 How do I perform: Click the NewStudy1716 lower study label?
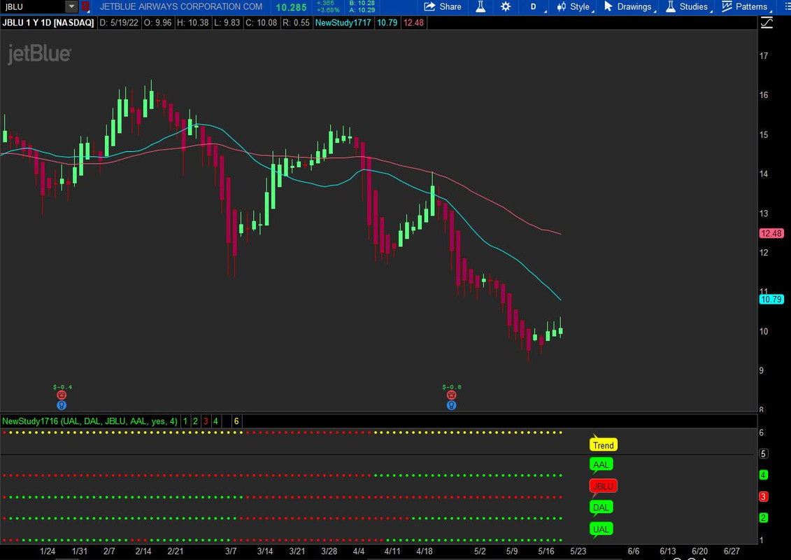(90, 421)
